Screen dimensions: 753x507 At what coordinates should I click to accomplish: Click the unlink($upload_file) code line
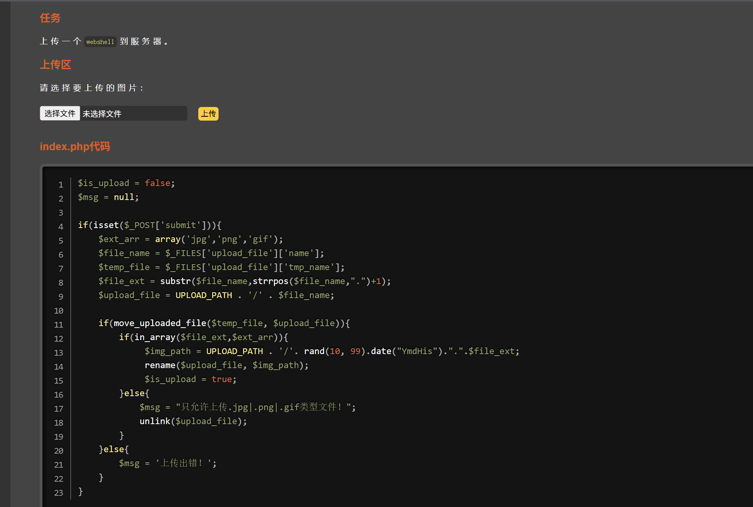(x=193, y=421)
